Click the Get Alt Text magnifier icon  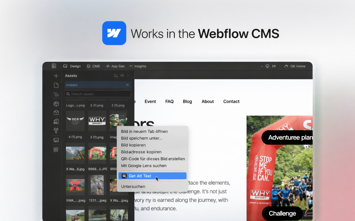124,176
